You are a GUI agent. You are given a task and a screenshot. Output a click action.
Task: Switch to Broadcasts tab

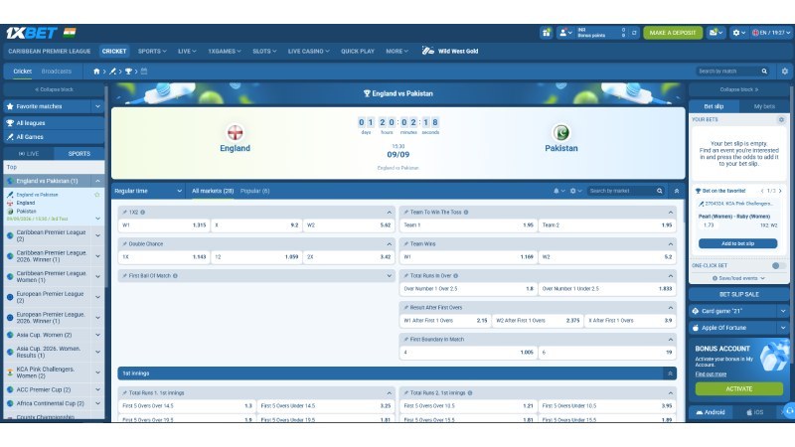coord(57,72)
